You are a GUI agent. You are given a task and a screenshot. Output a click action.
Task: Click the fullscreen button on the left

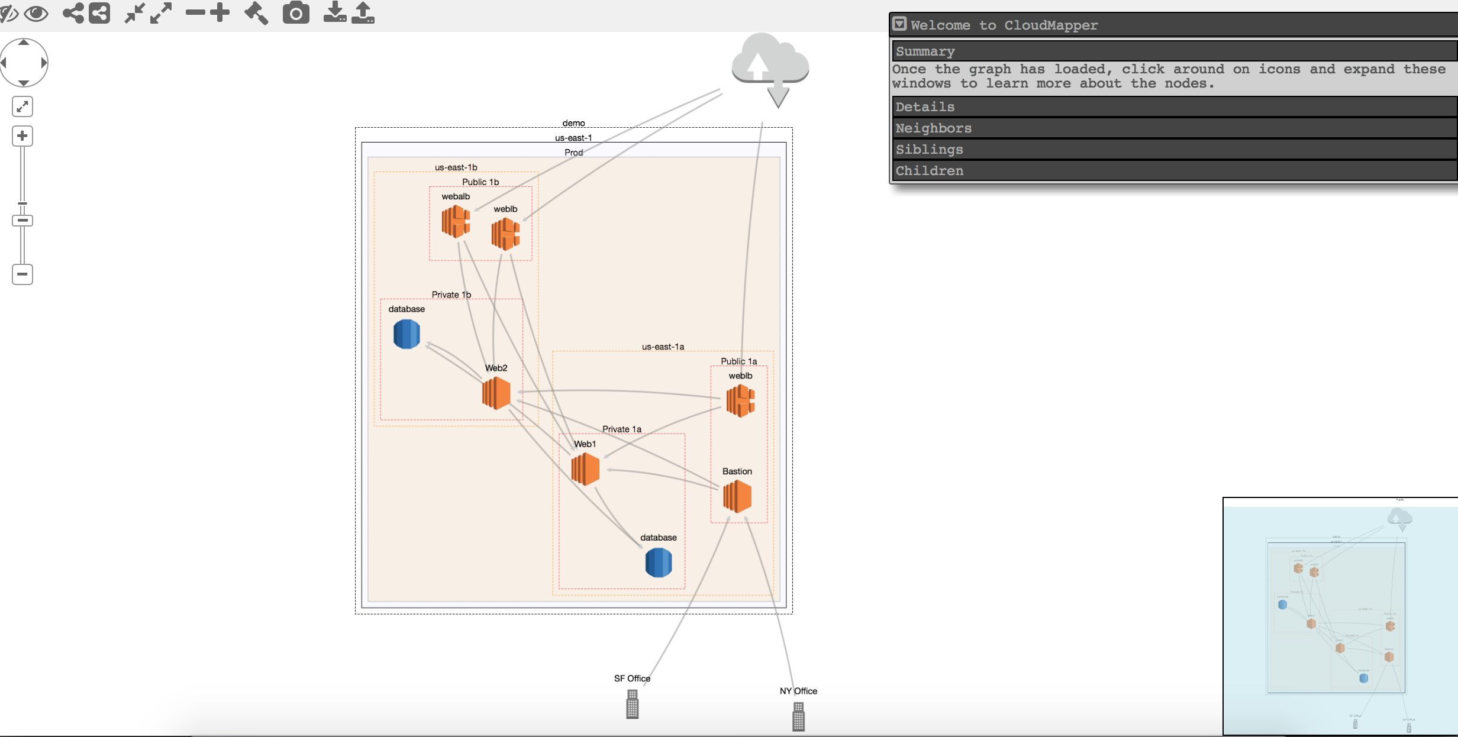pyautogui.click(x=22, y=106)
